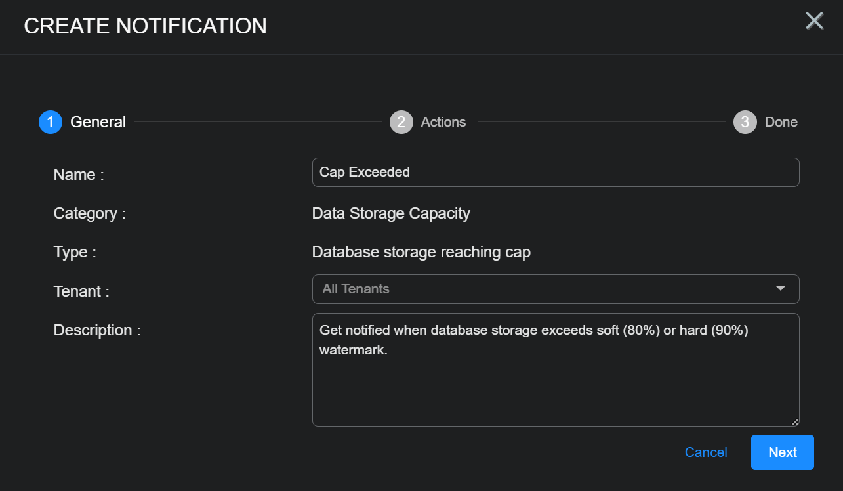Click the step 1 circle icon

51,122
